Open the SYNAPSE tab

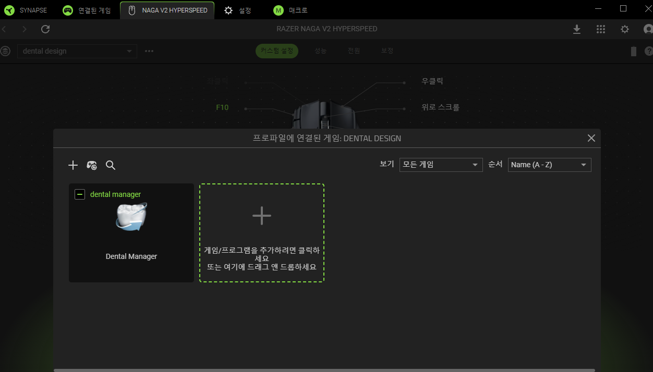point(26,10)
